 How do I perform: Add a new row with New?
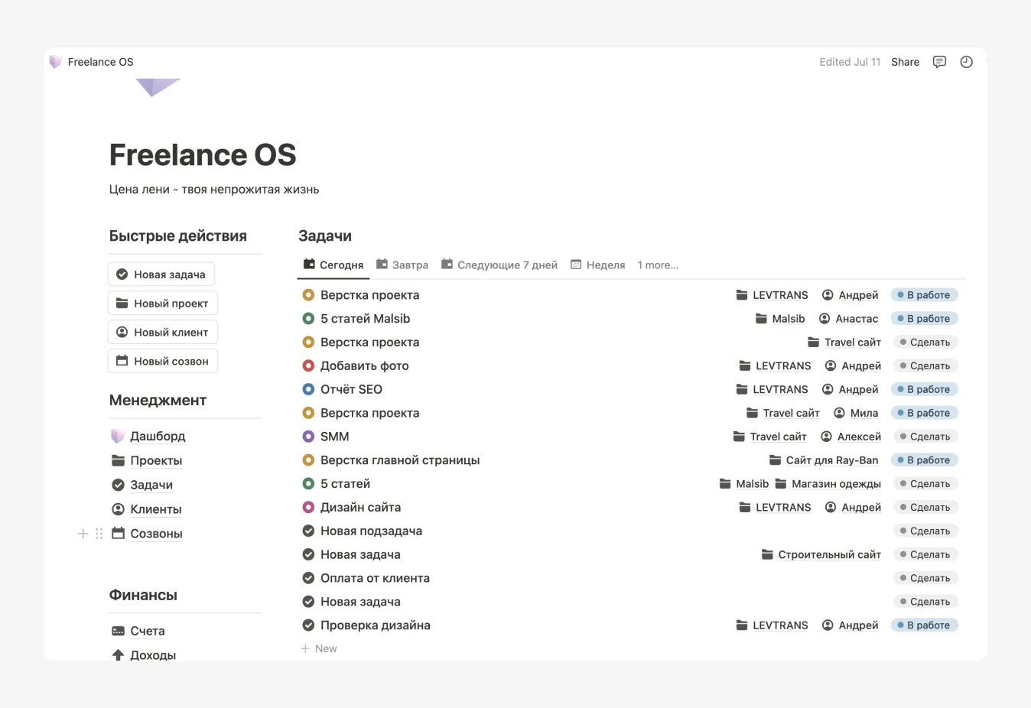[x=319, y=648]
